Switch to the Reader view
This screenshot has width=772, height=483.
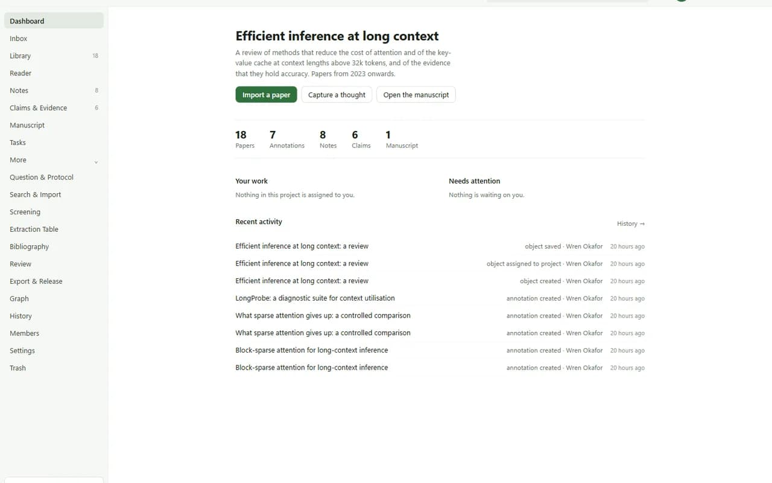54,73
